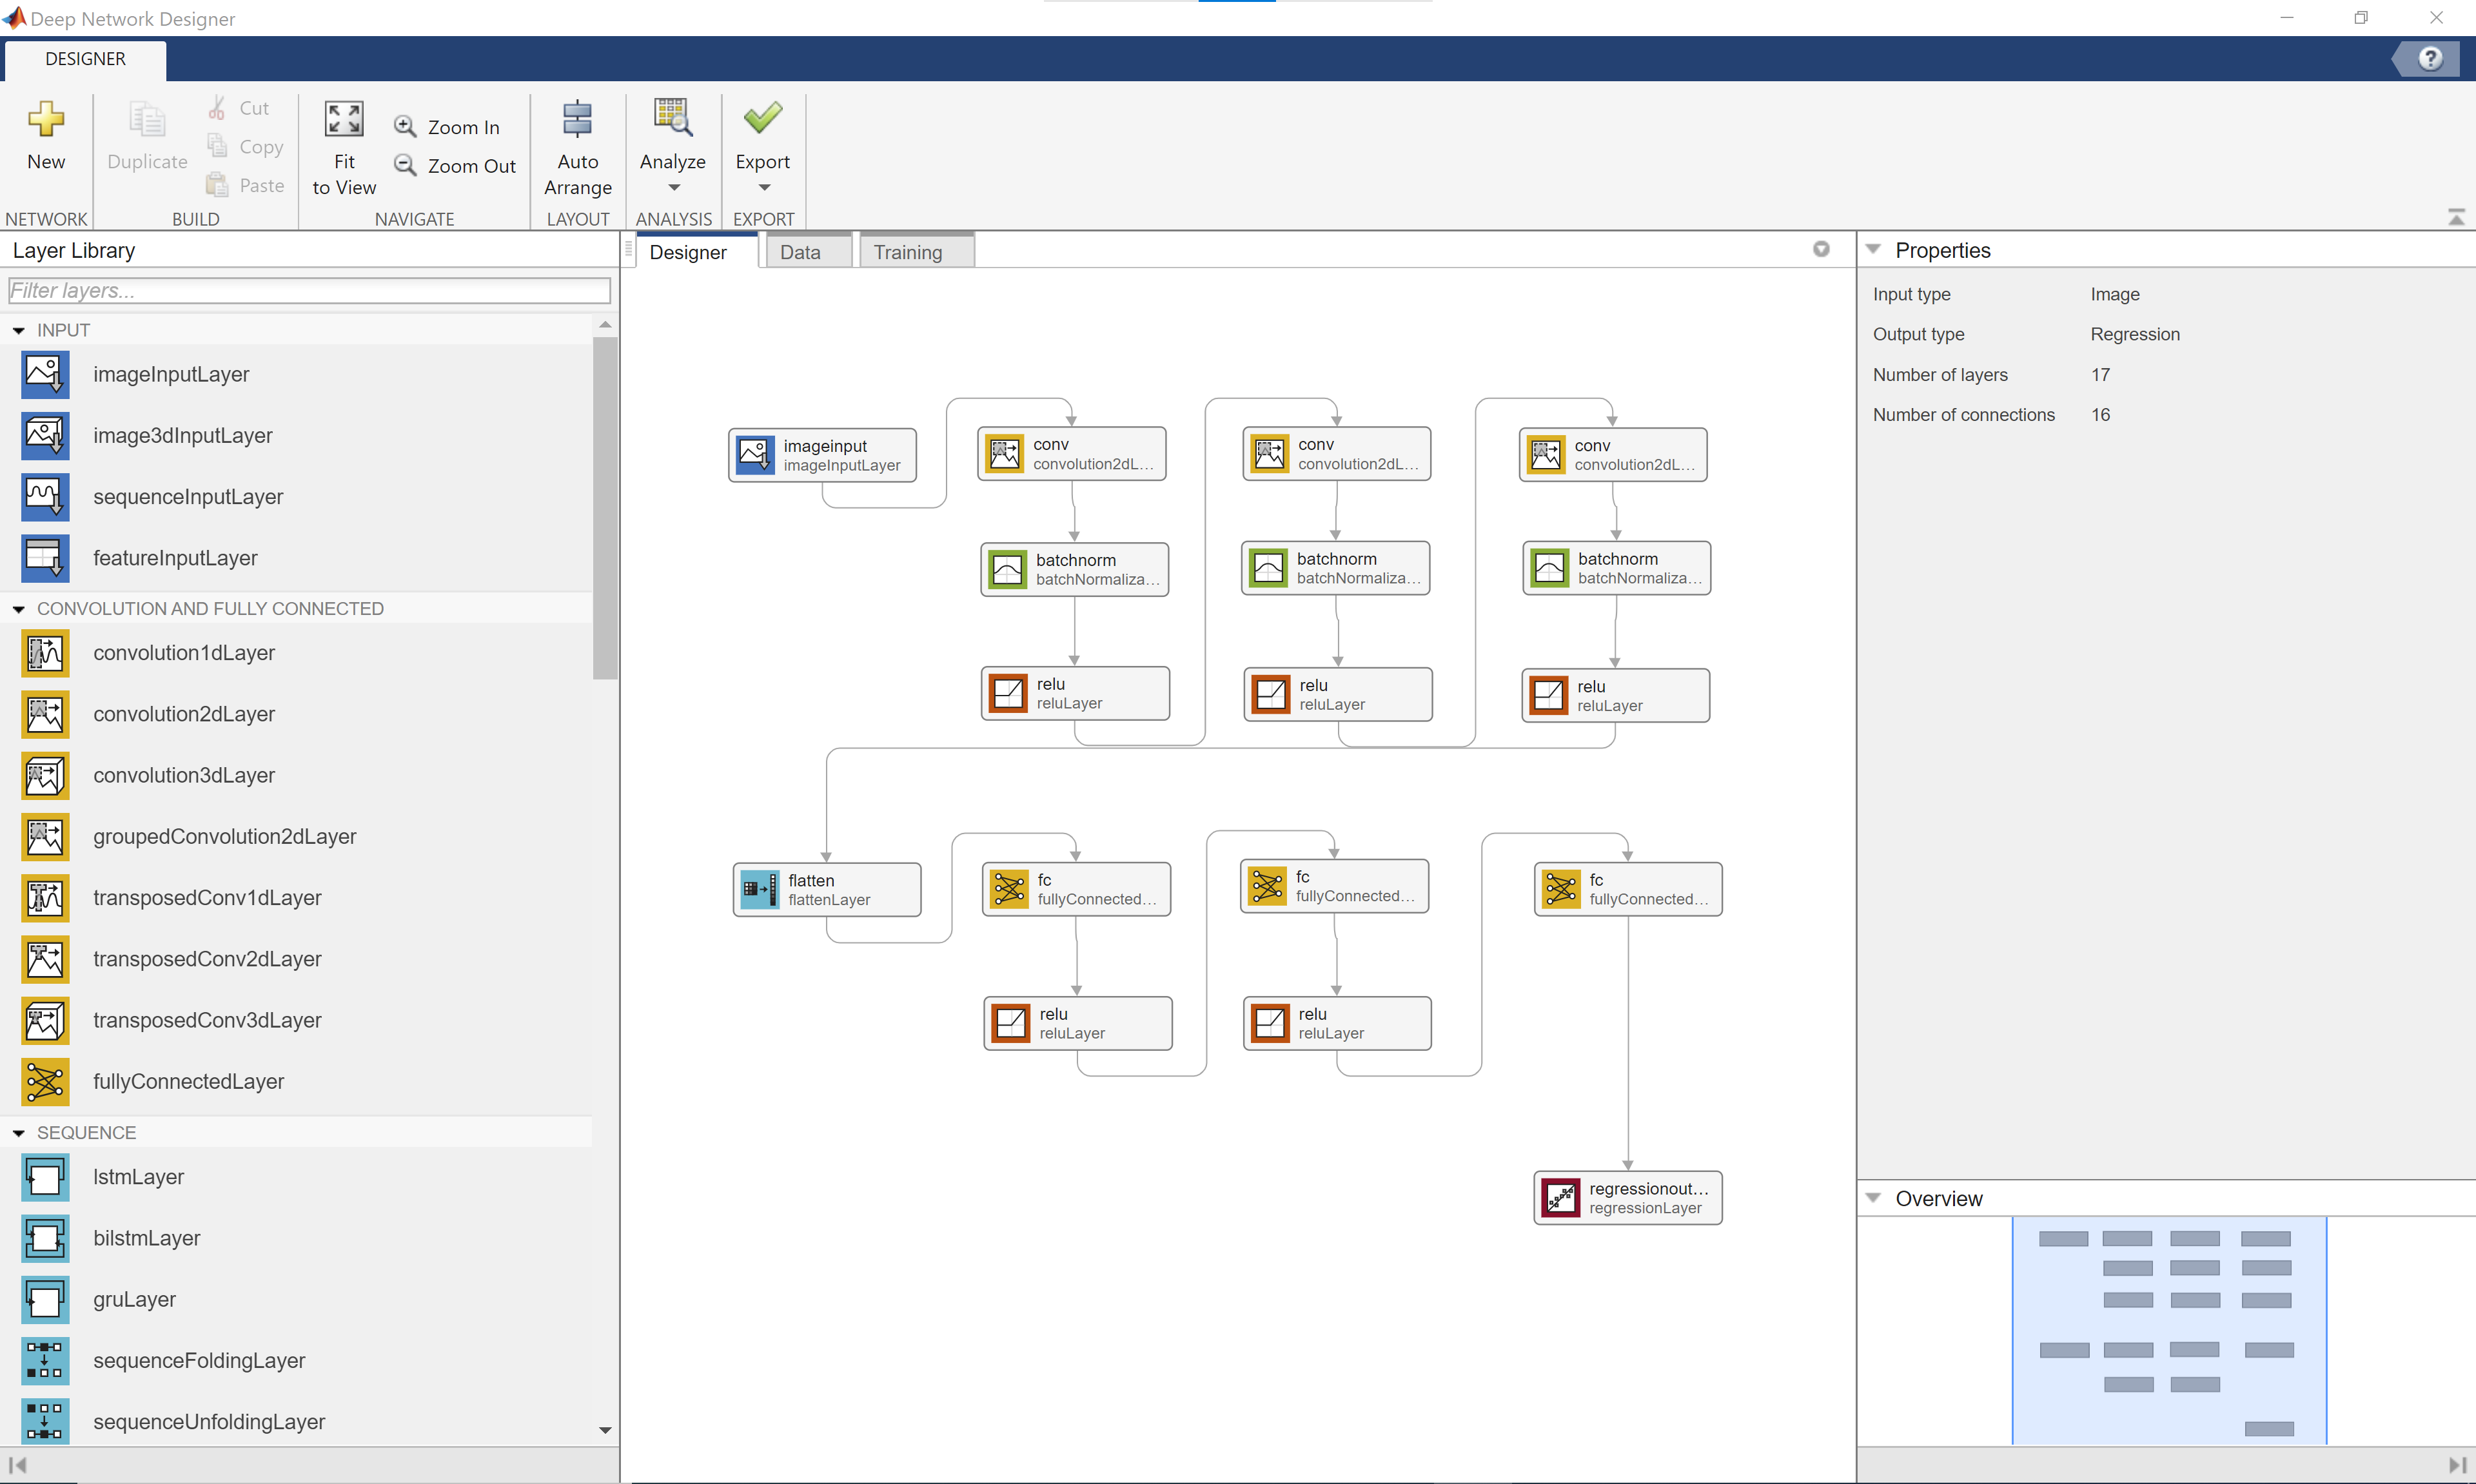This screenshot has width=2476, height=1484.
Task: Click the Zoom In magnifier icon
Action: coord(405,127)
